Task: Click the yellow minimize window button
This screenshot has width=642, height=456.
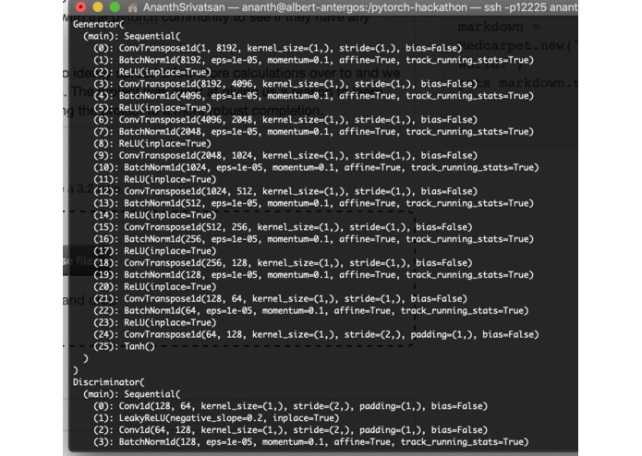Action: (98, 7)
